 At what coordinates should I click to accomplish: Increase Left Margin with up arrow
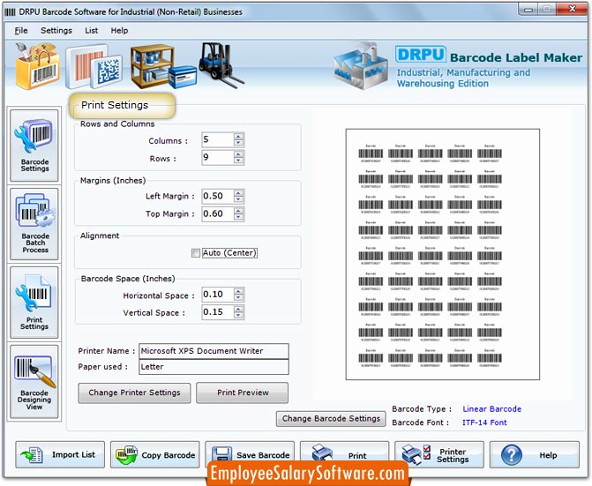(x=238, y=193)
